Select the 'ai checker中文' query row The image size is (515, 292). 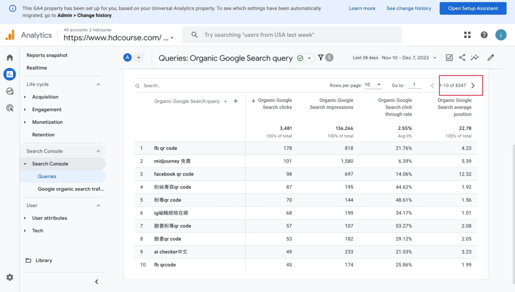point(305,252)
